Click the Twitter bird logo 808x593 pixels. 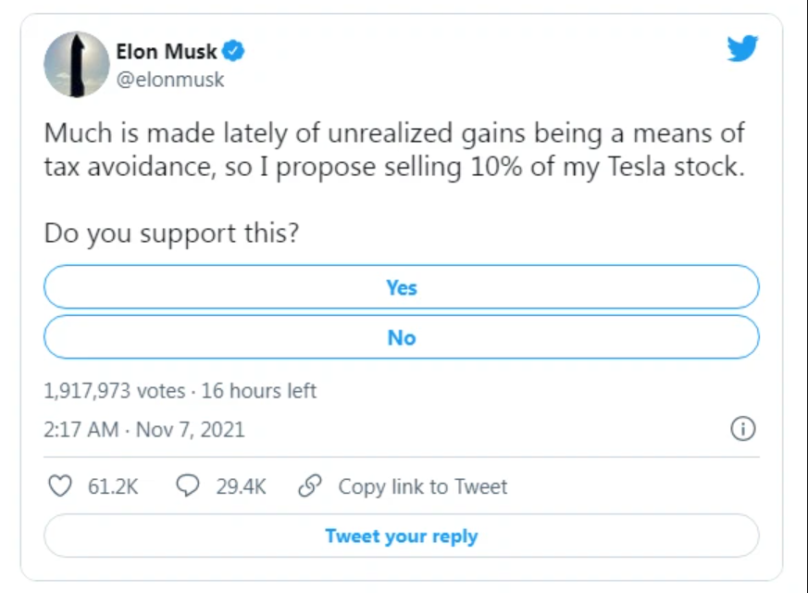[x=742, y=48]
